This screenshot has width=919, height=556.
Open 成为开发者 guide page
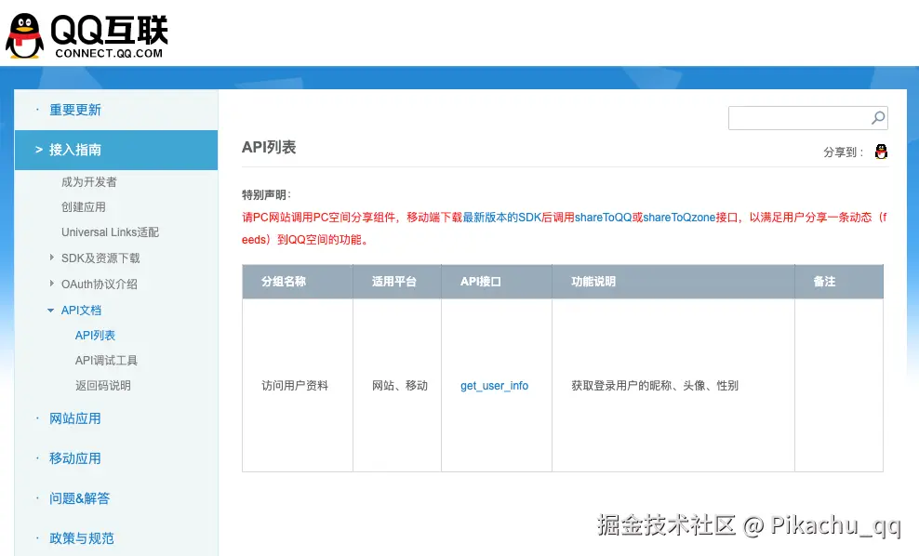click(89, 181)
